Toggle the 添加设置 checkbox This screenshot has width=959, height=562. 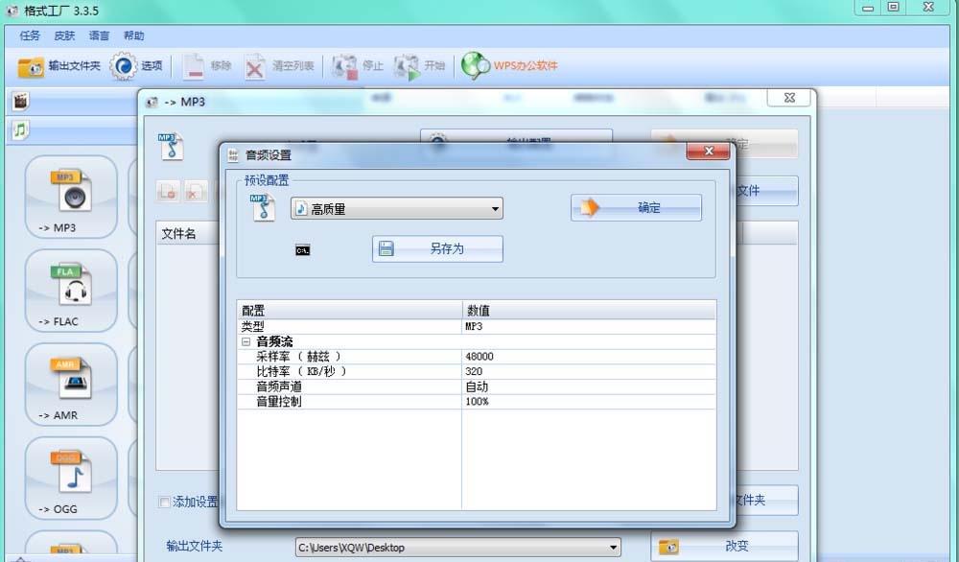(x=164, y=503)
